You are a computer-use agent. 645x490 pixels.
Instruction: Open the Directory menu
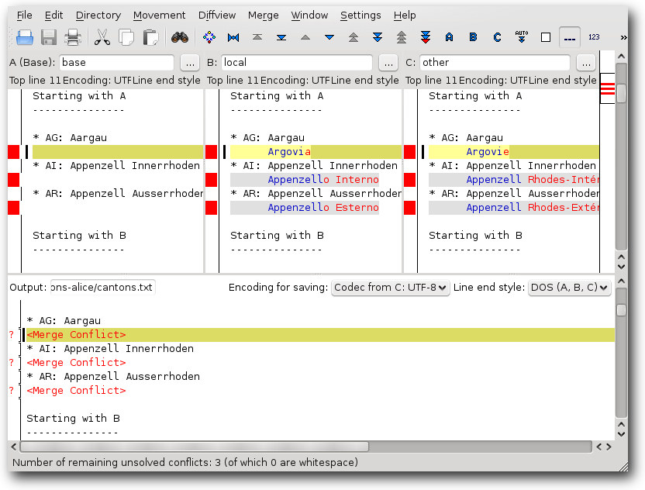[x=98, y=16]
